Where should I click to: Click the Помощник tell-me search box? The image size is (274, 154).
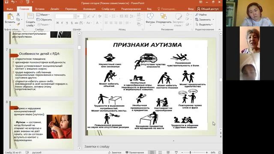(167, 9)
